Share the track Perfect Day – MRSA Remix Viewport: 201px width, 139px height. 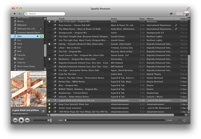[x=55, y=82]
